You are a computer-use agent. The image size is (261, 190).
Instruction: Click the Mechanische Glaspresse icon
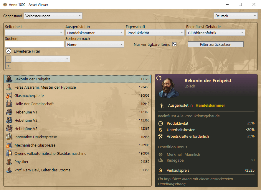[9, 145]
